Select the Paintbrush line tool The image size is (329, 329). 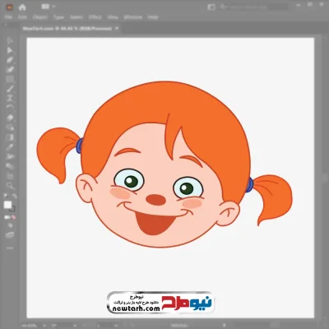[10, 89]
